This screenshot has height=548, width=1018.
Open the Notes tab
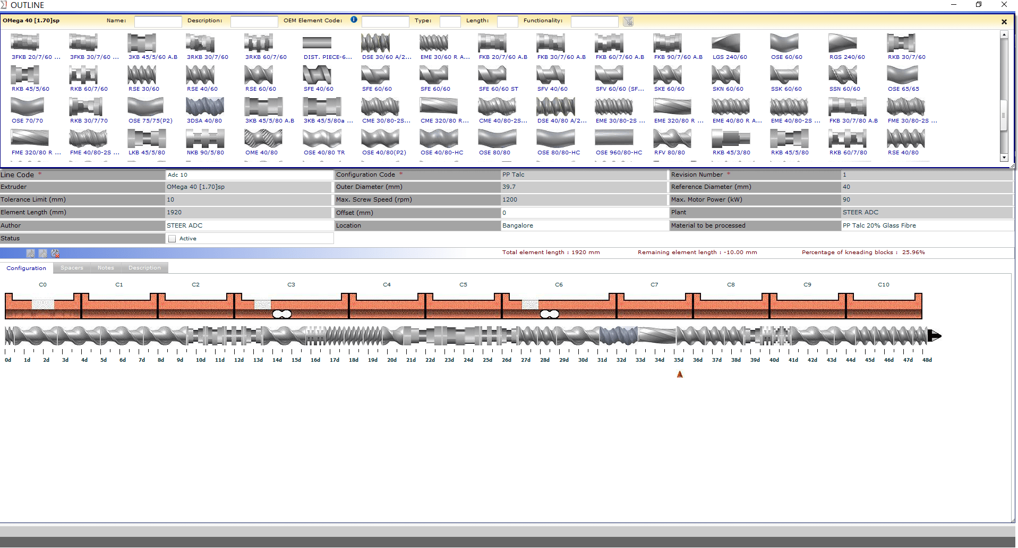pos(106,268)
